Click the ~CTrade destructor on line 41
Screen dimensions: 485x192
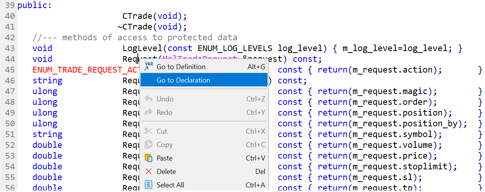[x=135, y=27]
